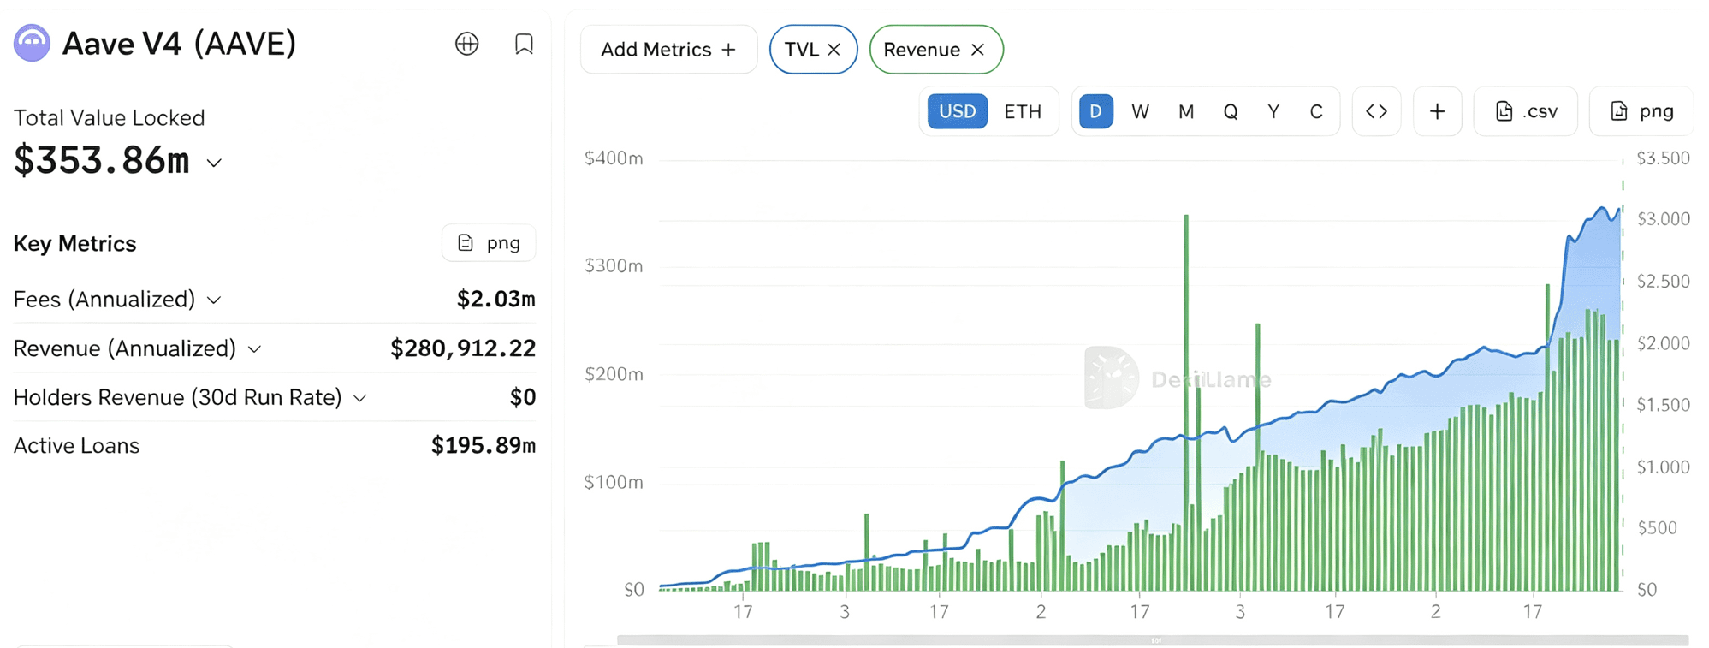Click the $2.500 right axis label
Screen dimensions: 1709x648
pos(1663,282)
